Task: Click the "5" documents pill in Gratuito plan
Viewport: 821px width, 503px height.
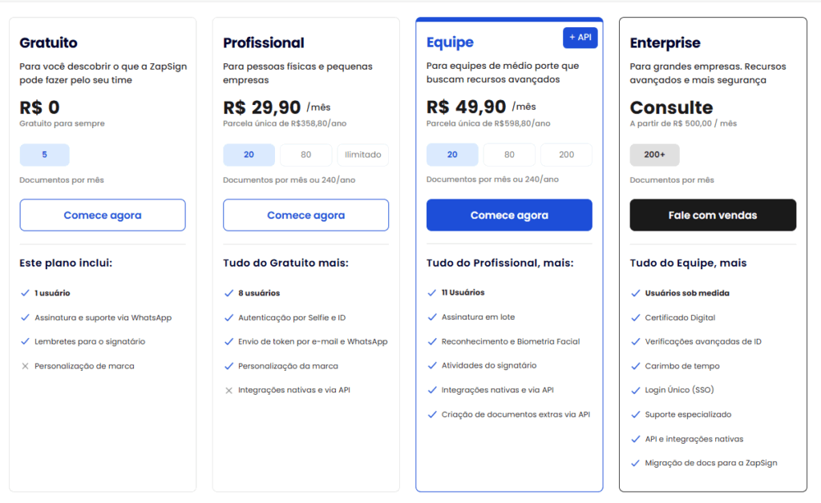Action: (x=44, y=155)
